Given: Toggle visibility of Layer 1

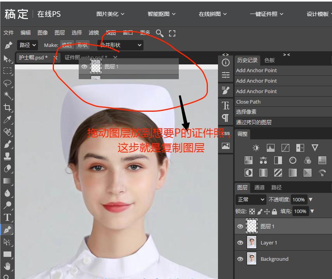Looking at the screenshot, I should coord(241,243).
